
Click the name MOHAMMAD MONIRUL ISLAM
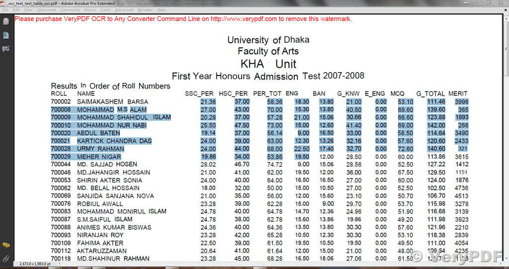122,211
